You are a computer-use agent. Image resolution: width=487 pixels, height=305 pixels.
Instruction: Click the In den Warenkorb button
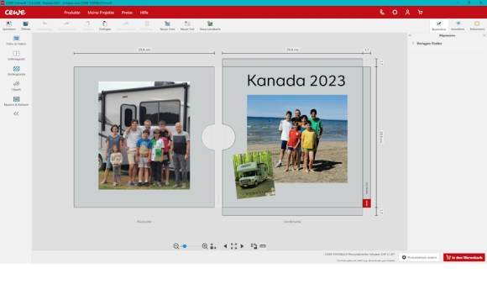click(x=464, y=257)
